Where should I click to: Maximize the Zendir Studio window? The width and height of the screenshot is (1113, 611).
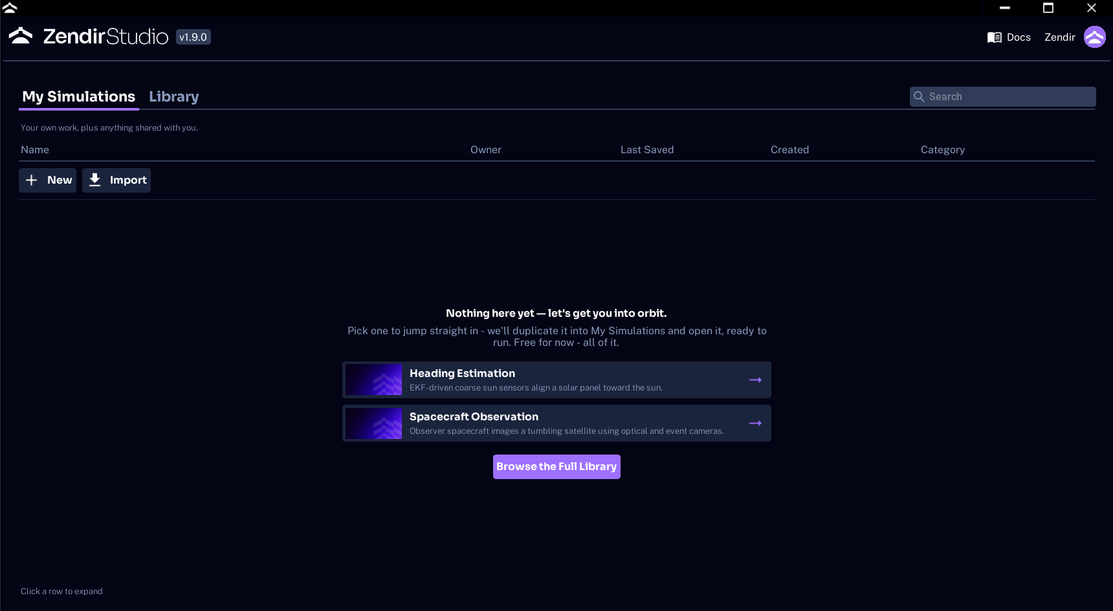(x=1048, y=8)
